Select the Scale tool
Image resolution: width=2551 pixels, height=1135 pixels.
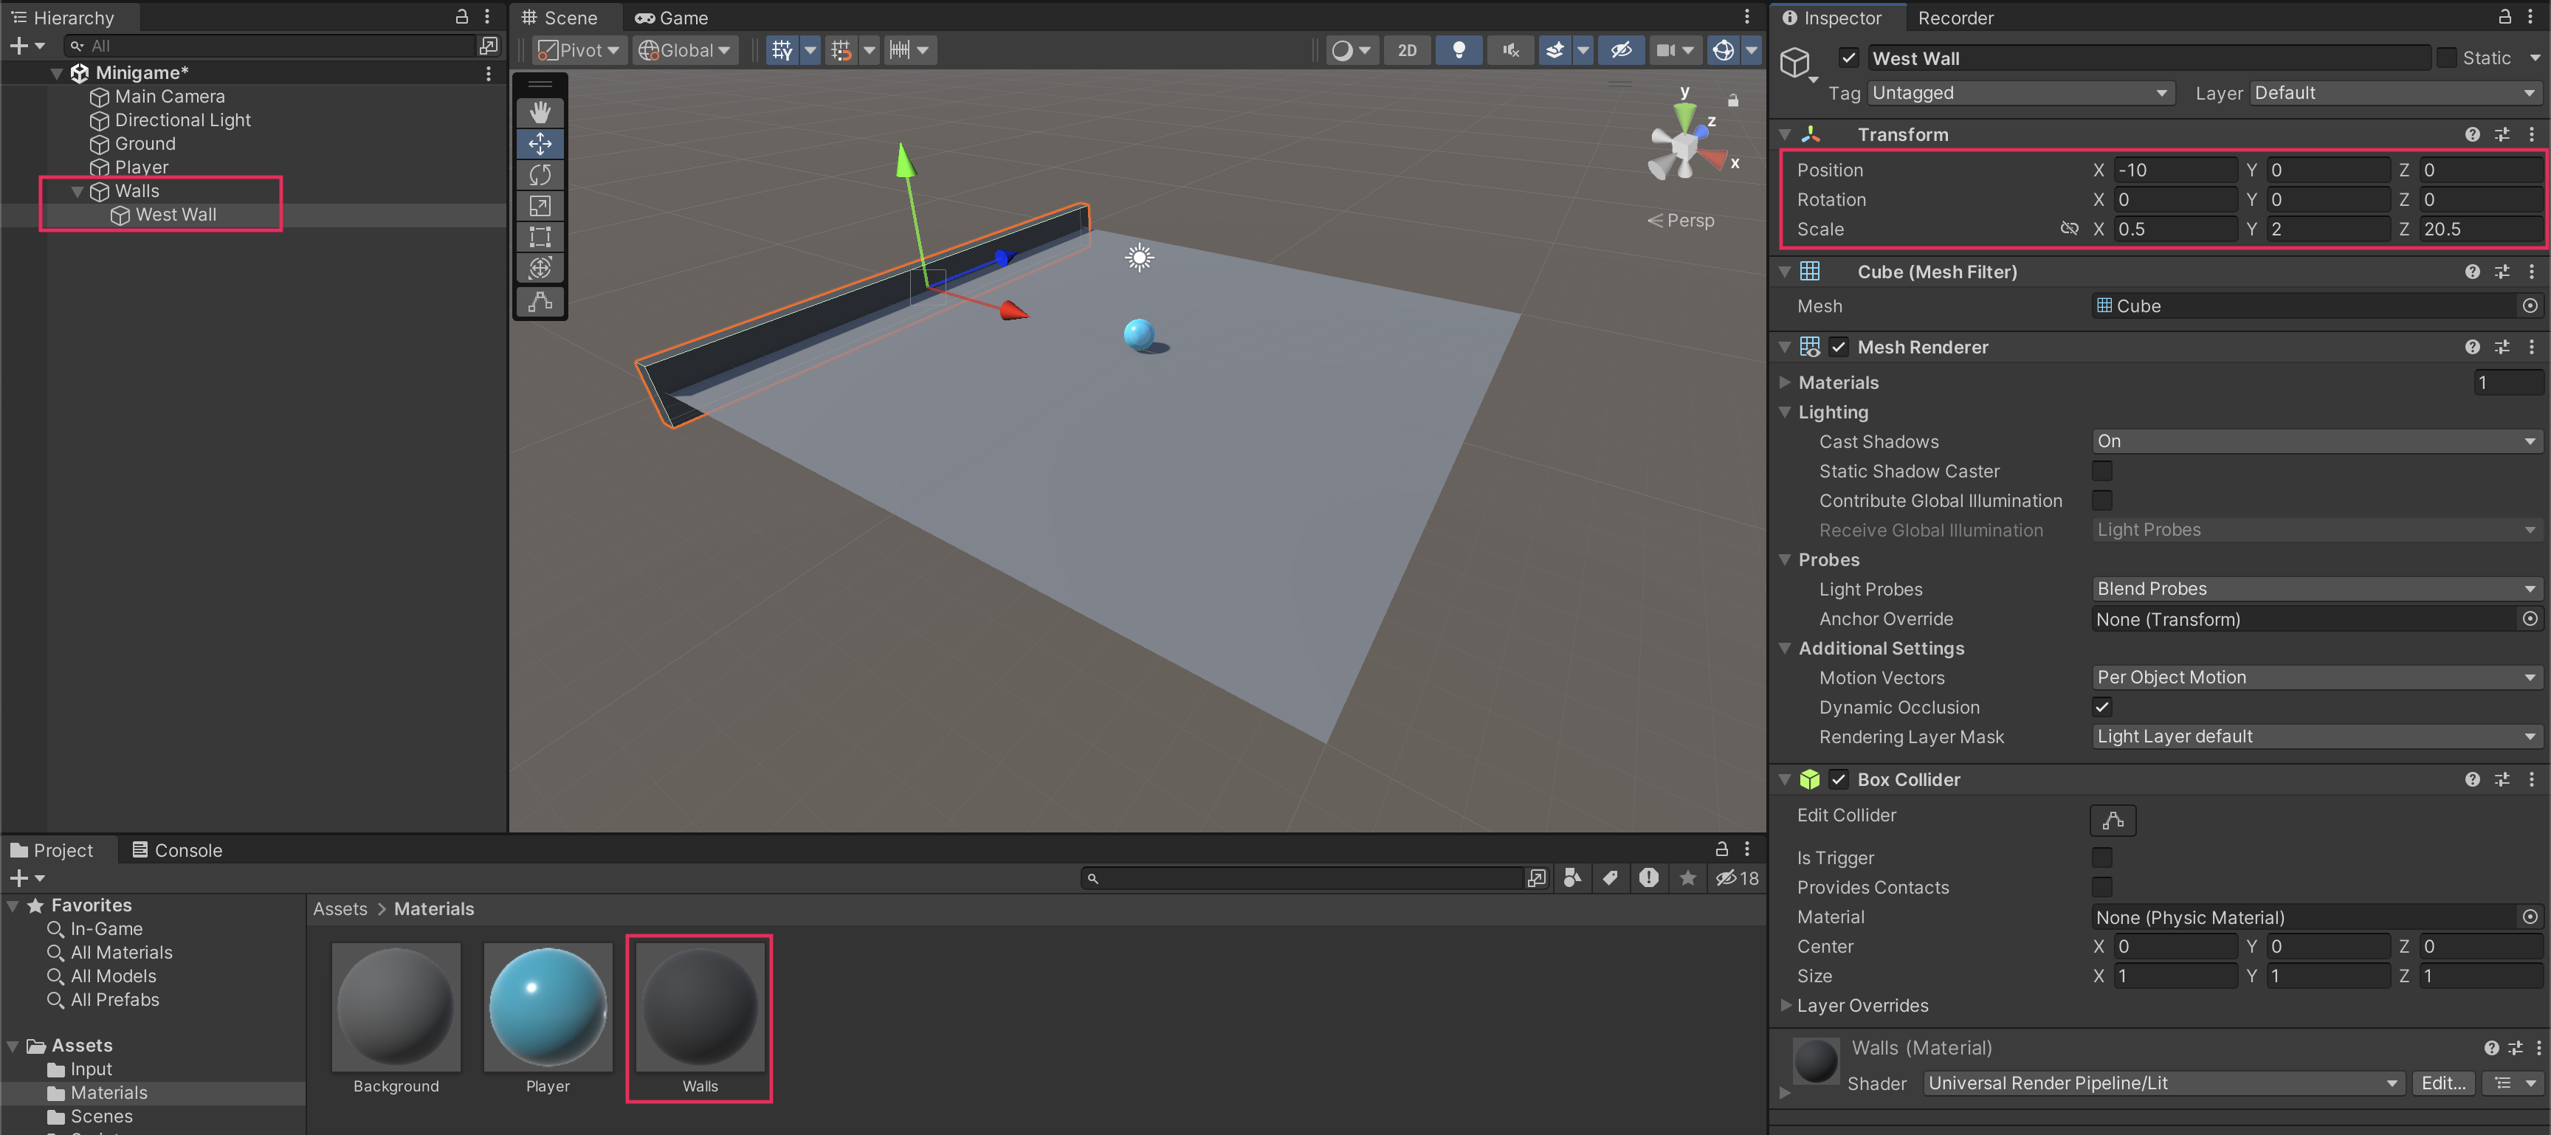(x=540, y=206)
